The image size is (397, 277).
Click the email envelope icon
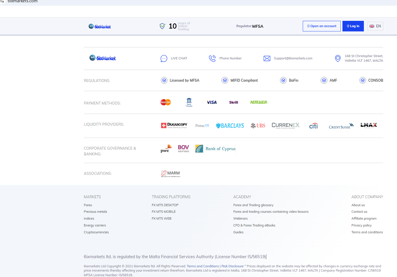tap(267, 59)
